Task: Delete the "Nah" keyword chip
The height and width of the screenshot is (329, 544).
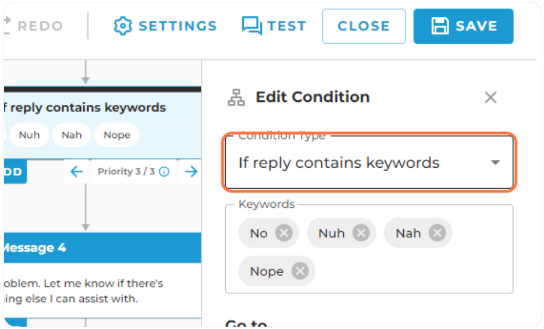Action: 437,233
